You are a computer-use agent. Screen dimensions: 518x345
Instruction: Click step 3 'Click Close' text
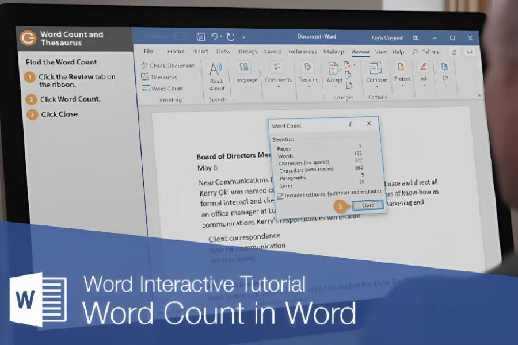[60, 114]
